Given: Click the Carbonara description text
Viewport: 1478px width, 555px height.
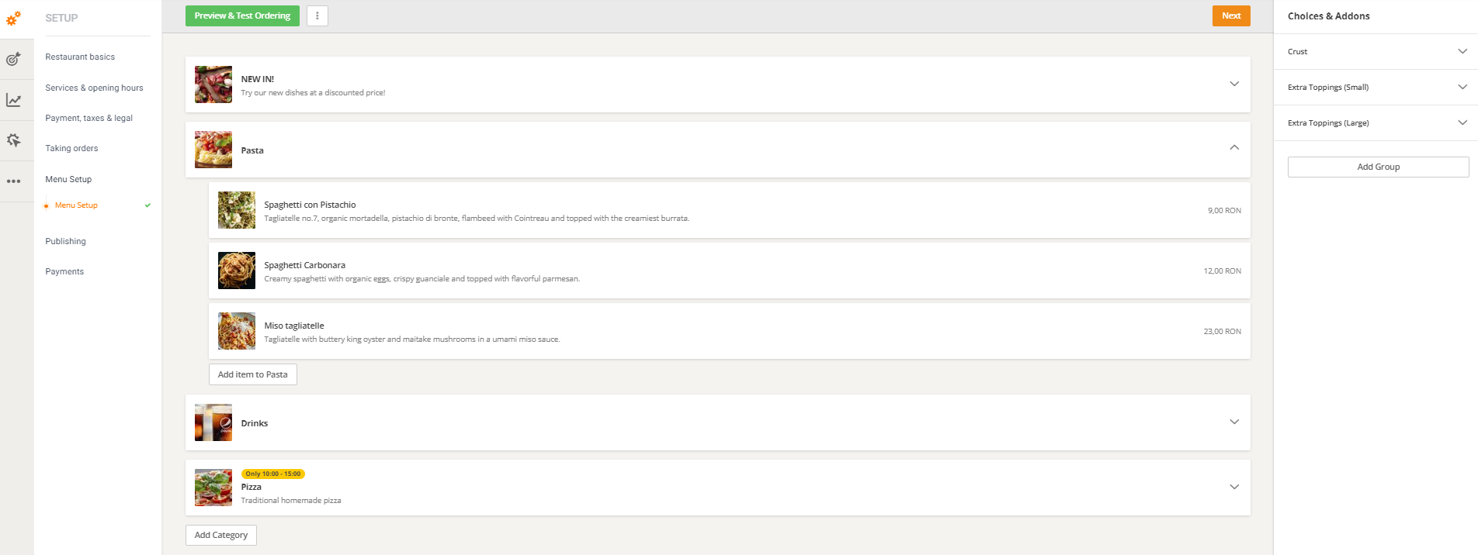Looking at the screenshot, I should coord(422,279).
